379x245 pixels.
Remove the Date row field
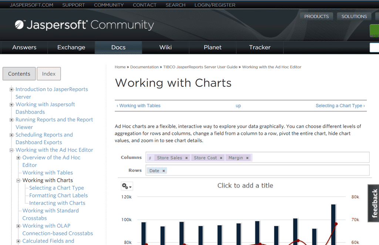pos(164,171)
